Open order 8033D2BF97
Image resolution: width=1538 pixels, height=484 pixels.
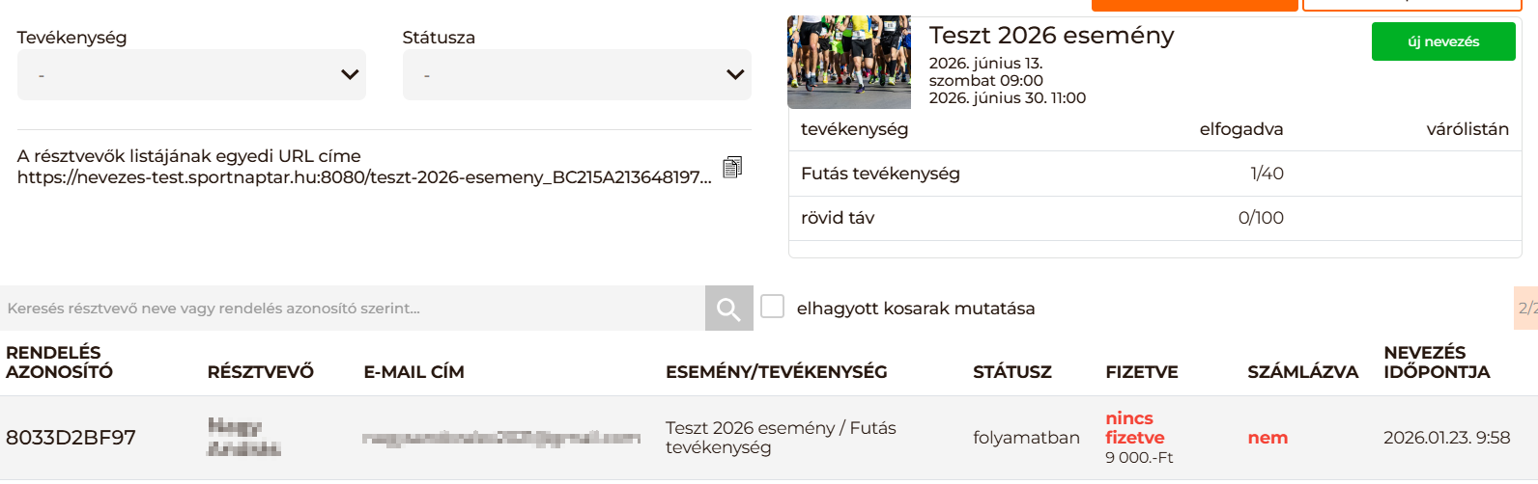click(x=71, y=438)
